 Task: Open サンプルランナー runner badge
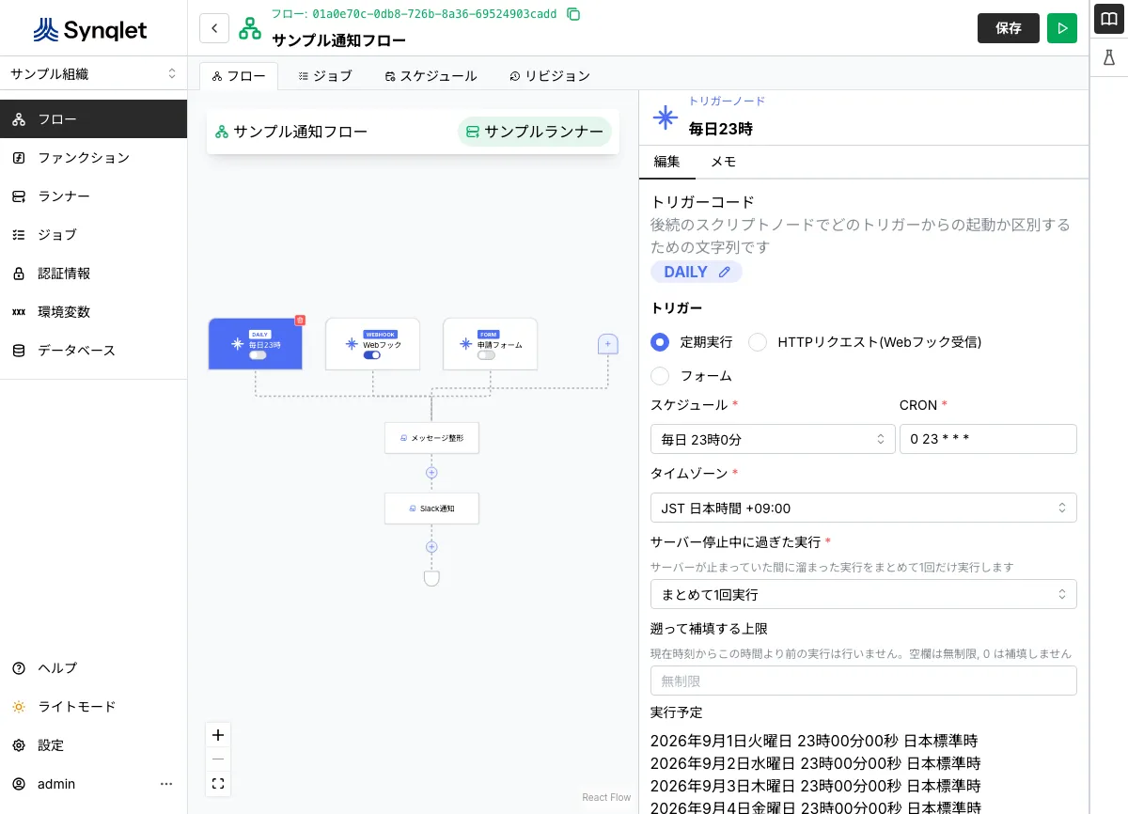pos(535,132)
